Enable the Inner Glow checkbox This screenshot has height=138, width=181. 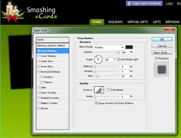39,66
